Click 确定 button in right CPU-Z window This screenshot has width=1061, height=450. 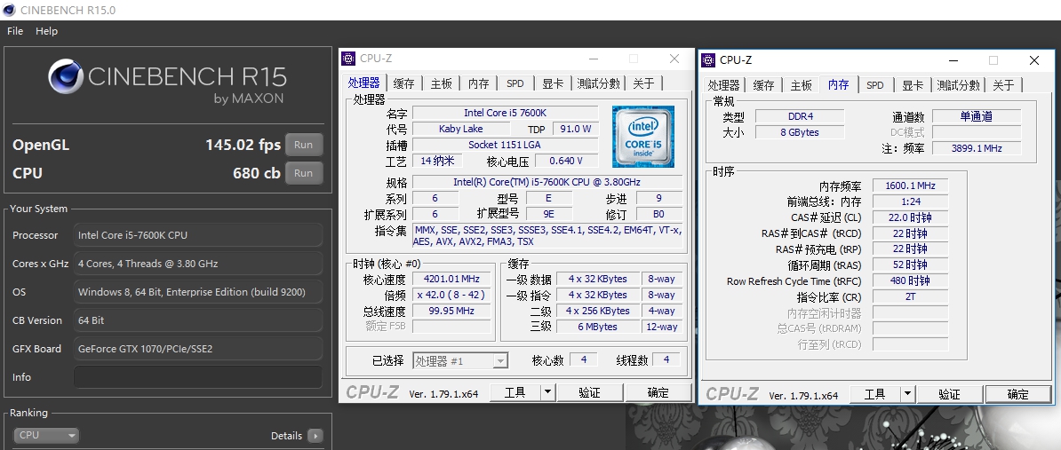coord(1017,394)
